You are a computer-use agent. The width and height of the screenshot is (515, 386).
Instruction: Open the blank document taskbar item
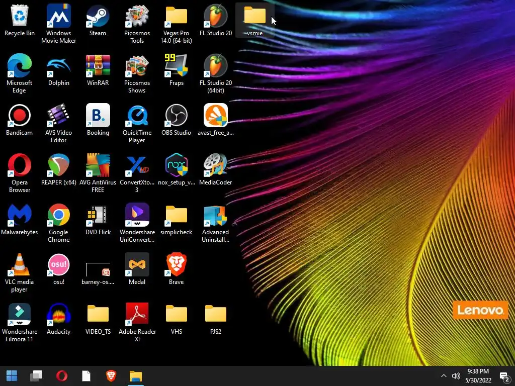[86, 376]
